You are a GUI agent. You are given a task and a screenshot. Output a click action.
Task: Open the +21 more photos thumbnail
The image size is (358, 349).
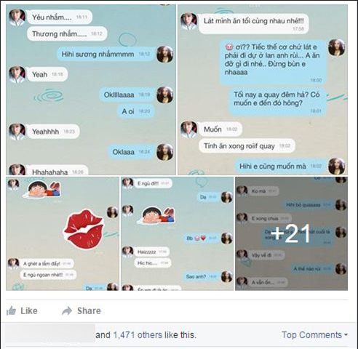(x=291, y=233)
